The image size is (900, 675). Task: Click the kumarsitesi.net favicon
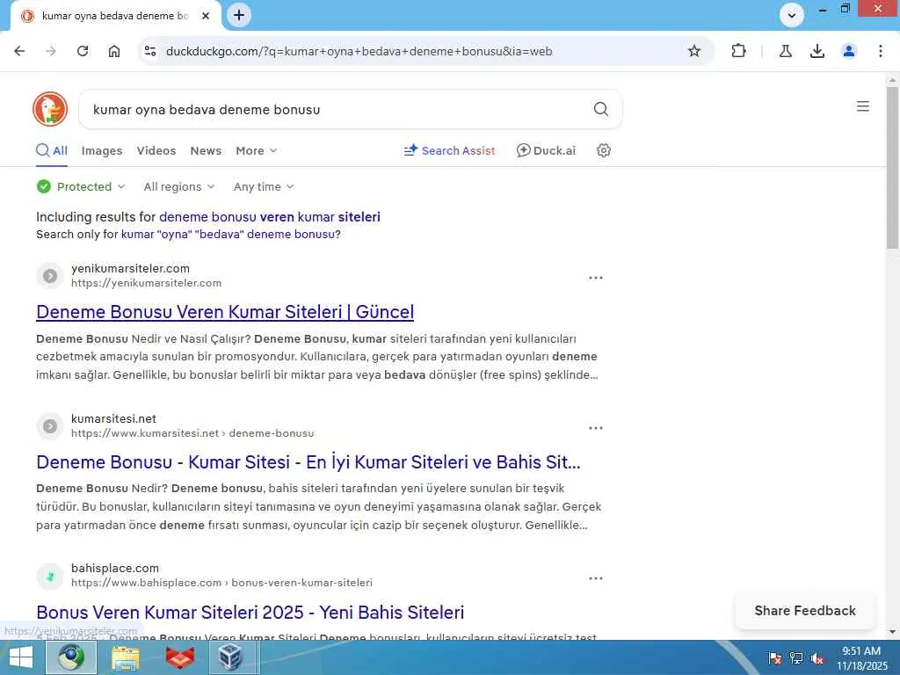50,426
